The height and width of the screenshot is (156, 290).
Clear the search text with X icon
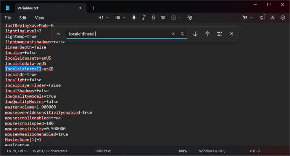point(173,34)
